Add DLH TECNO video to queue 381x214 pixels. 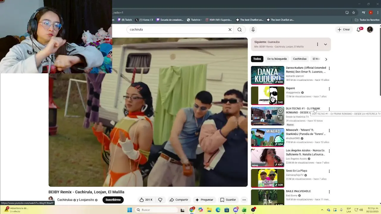(280, 118)
